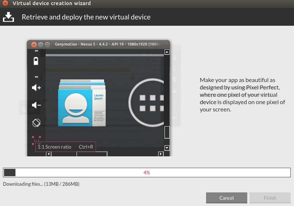Click the scroll down arrow in preview
Image resolution: width=294 pixels, height=206 pixels.
point(167,148)
